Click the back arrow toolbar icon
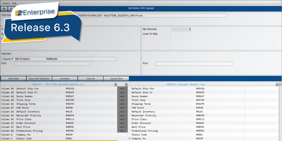Viewport: 282px width, 141px height. [4, 8]
